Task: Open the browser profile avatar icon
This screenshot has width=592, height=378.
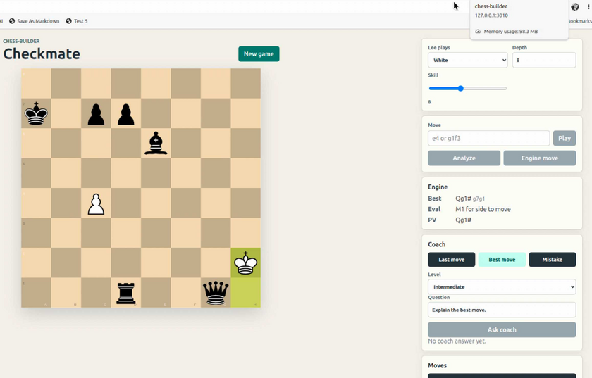Action: (575, 6)
